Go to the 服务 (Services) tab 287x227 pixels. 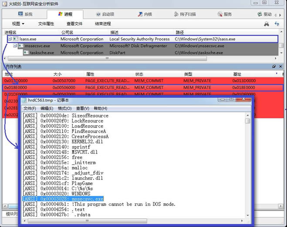[x=225, y=14]
